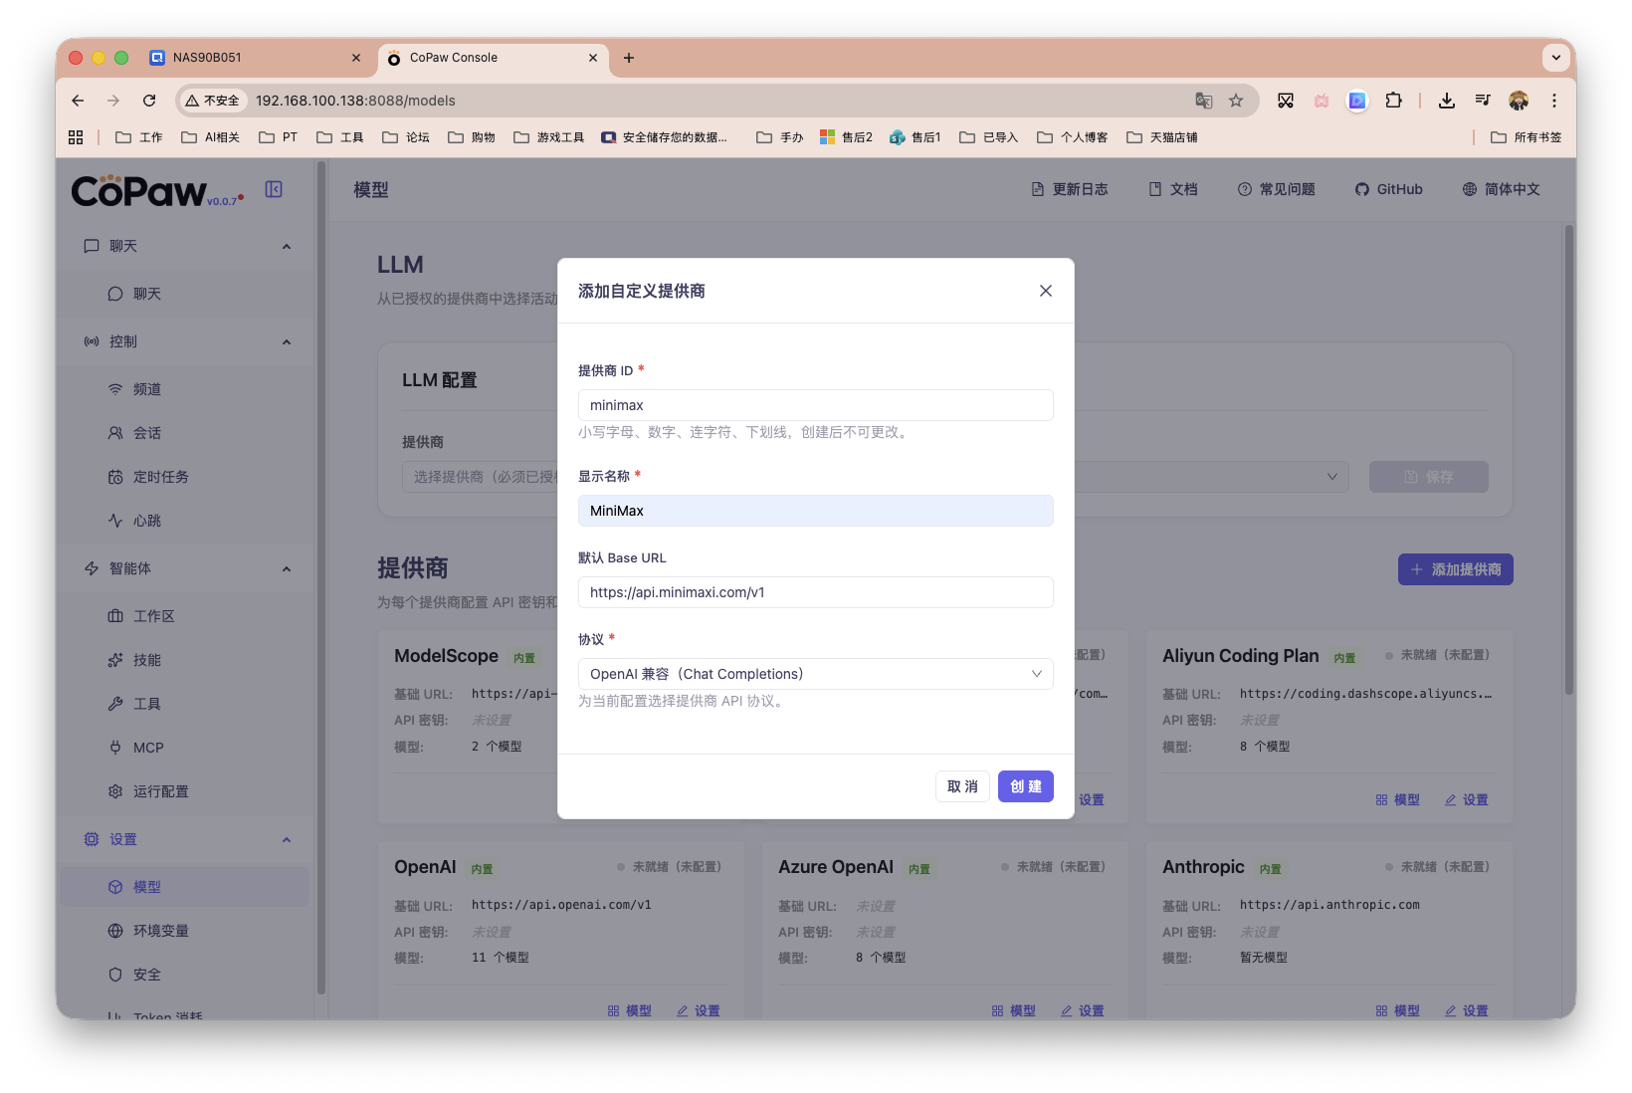This screenshot has width=1632, height=1093.
Task: Bookmark the page with the star icon
Action: coord(1235,101)
